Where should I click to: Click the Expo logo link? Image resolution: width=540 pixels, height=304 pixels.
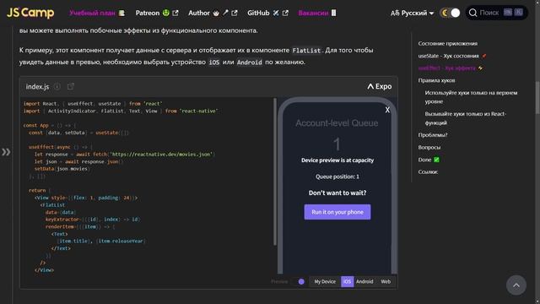[x=379, y=86]
